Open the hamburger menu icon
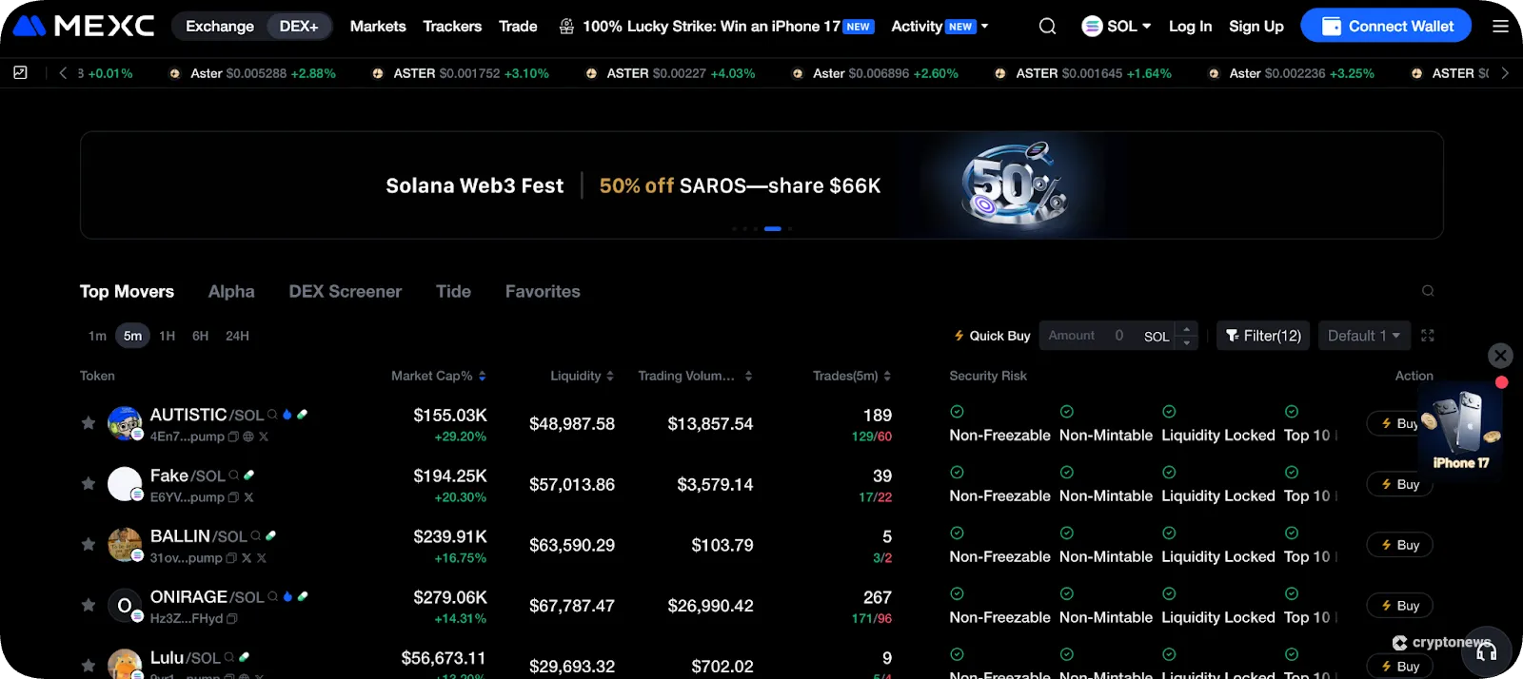 [1500, 27]
